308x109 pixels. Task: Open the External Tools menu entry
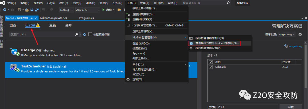pyautogui.click(x=156, y=58)
